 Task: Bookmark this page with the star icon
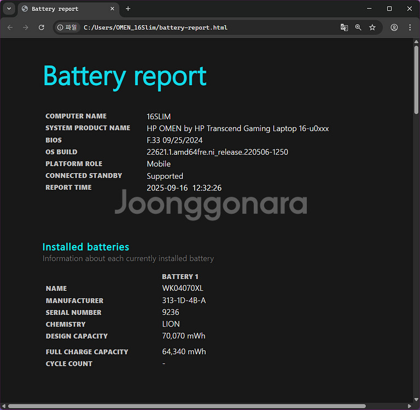(x=372, y=27)
